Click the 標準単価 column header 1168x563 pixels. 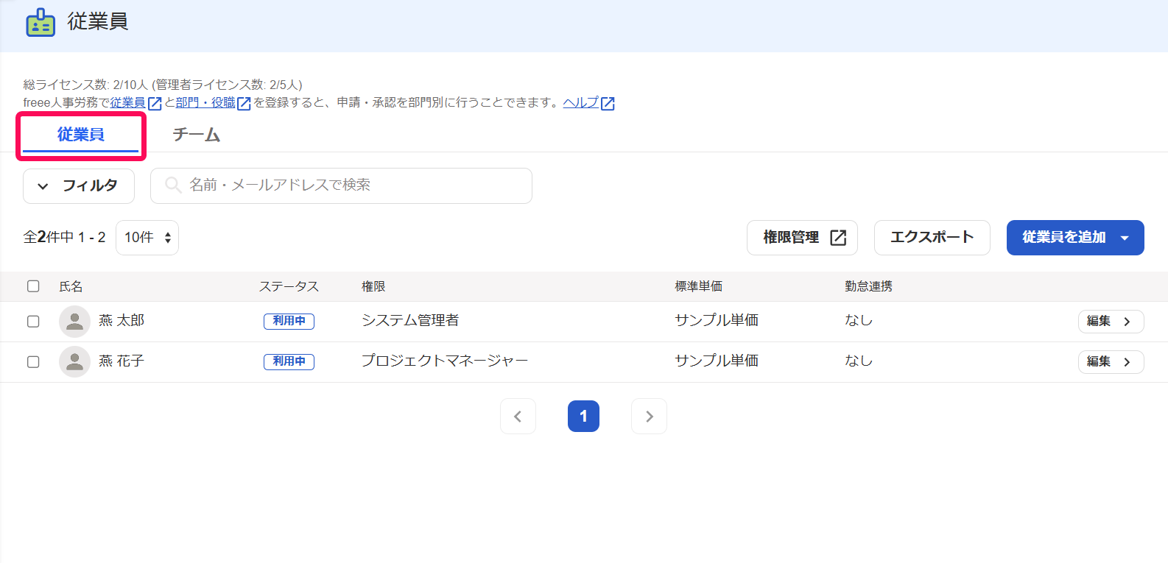coord(699,286)
